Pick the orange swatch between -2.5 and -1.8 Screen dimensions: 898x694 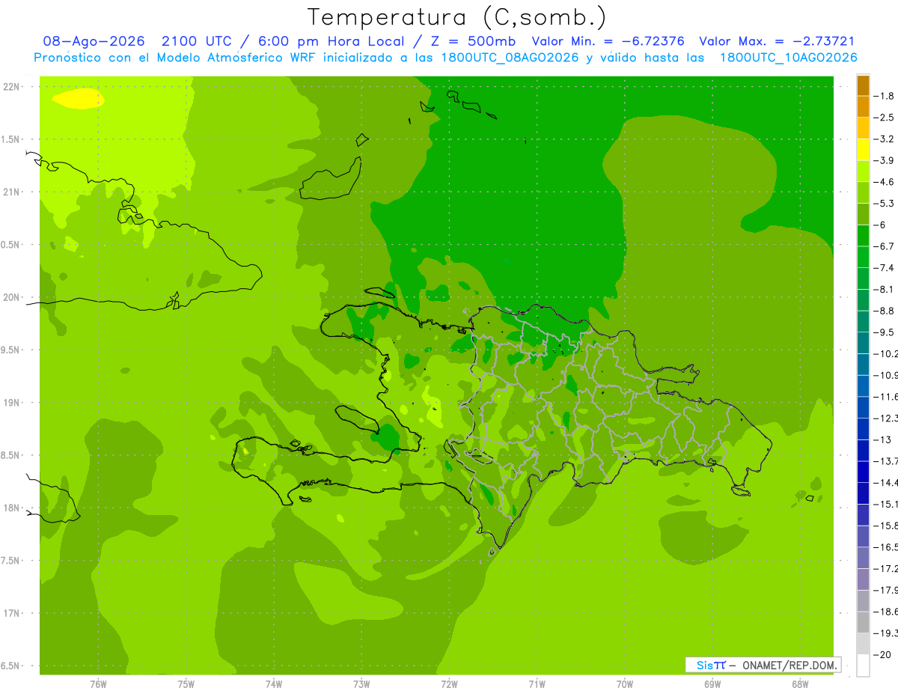point(863,107)
